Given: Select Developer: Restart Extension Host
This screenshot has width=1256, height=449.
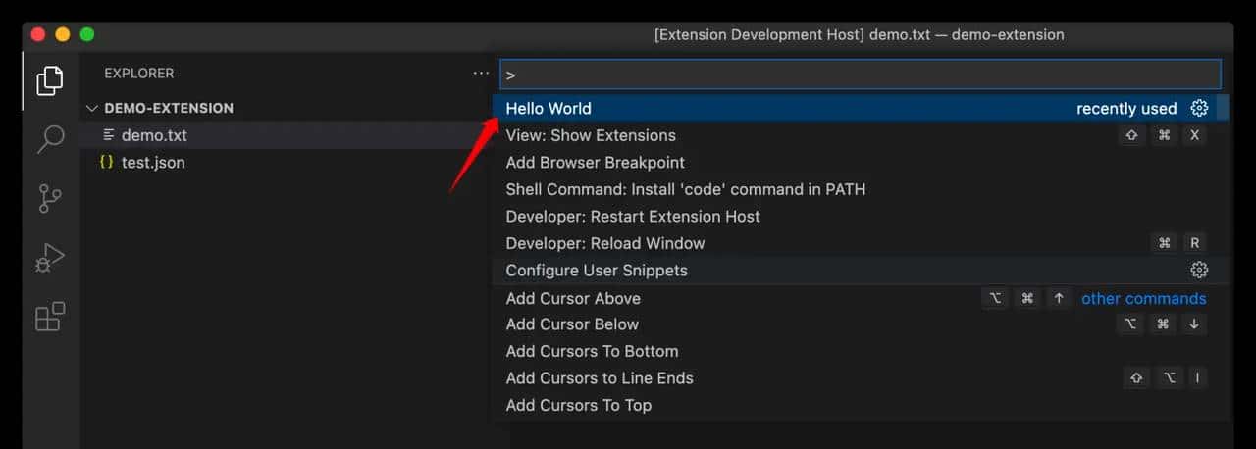Looking at the screenshot, I should pyautogui.click(x=633, y=217).
